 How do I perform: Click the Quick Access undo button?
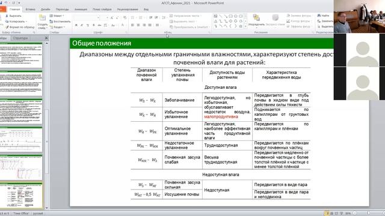7,3
